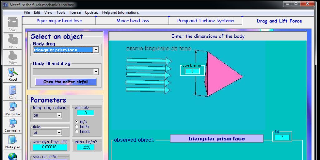Switch units with US/metric icon
Image resolution: width=320 pixels, height=160 pixels.
click(13, 107)
